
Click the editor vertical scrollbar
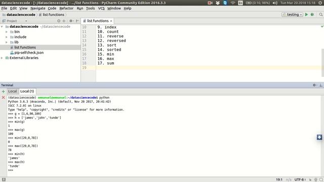click(x=322, y=63)
